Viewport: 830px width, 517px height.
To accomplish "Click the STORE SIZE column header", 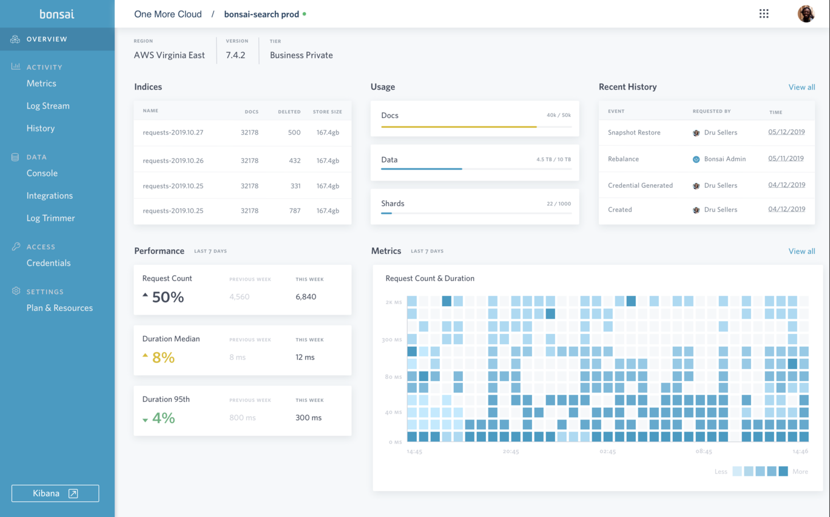I will (x=328, y=112).
